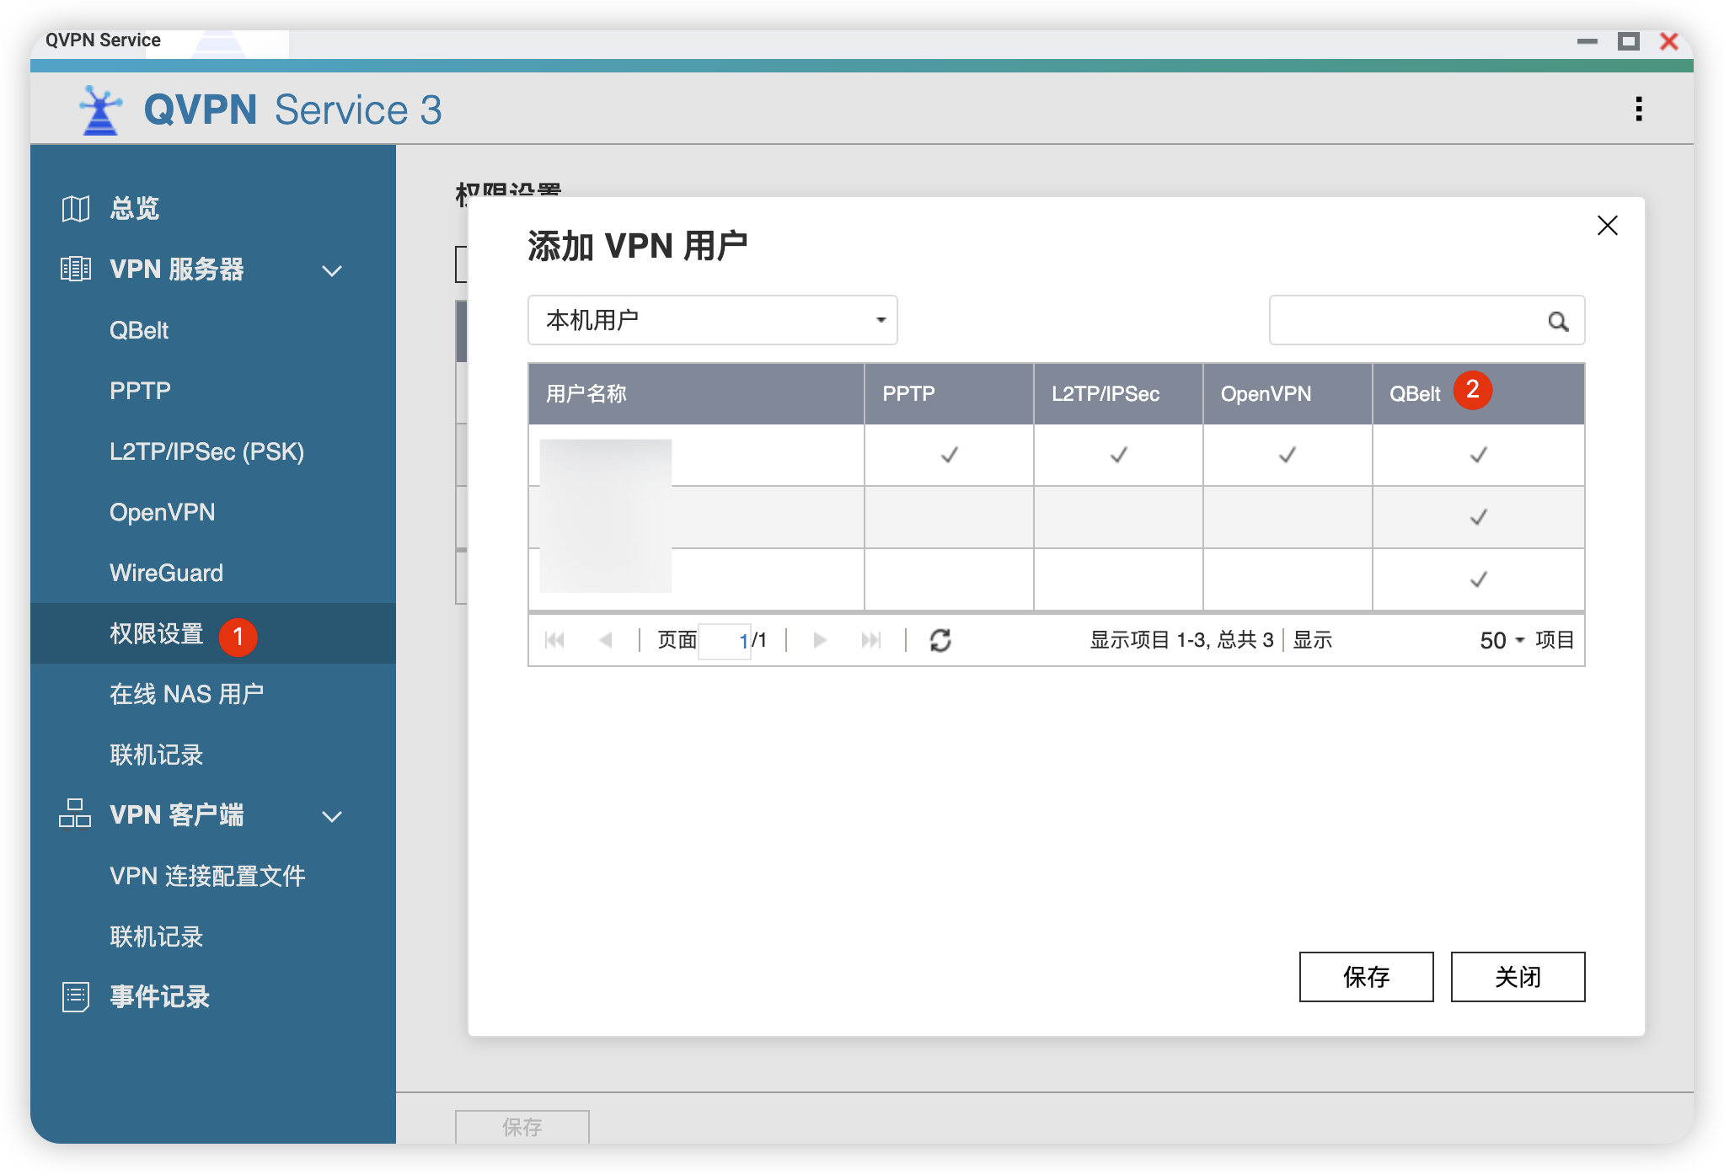The height and width of the screenshot is (1174, 1724).
Task: Toggle QBelt permission for the third user
Action: 1479,579
